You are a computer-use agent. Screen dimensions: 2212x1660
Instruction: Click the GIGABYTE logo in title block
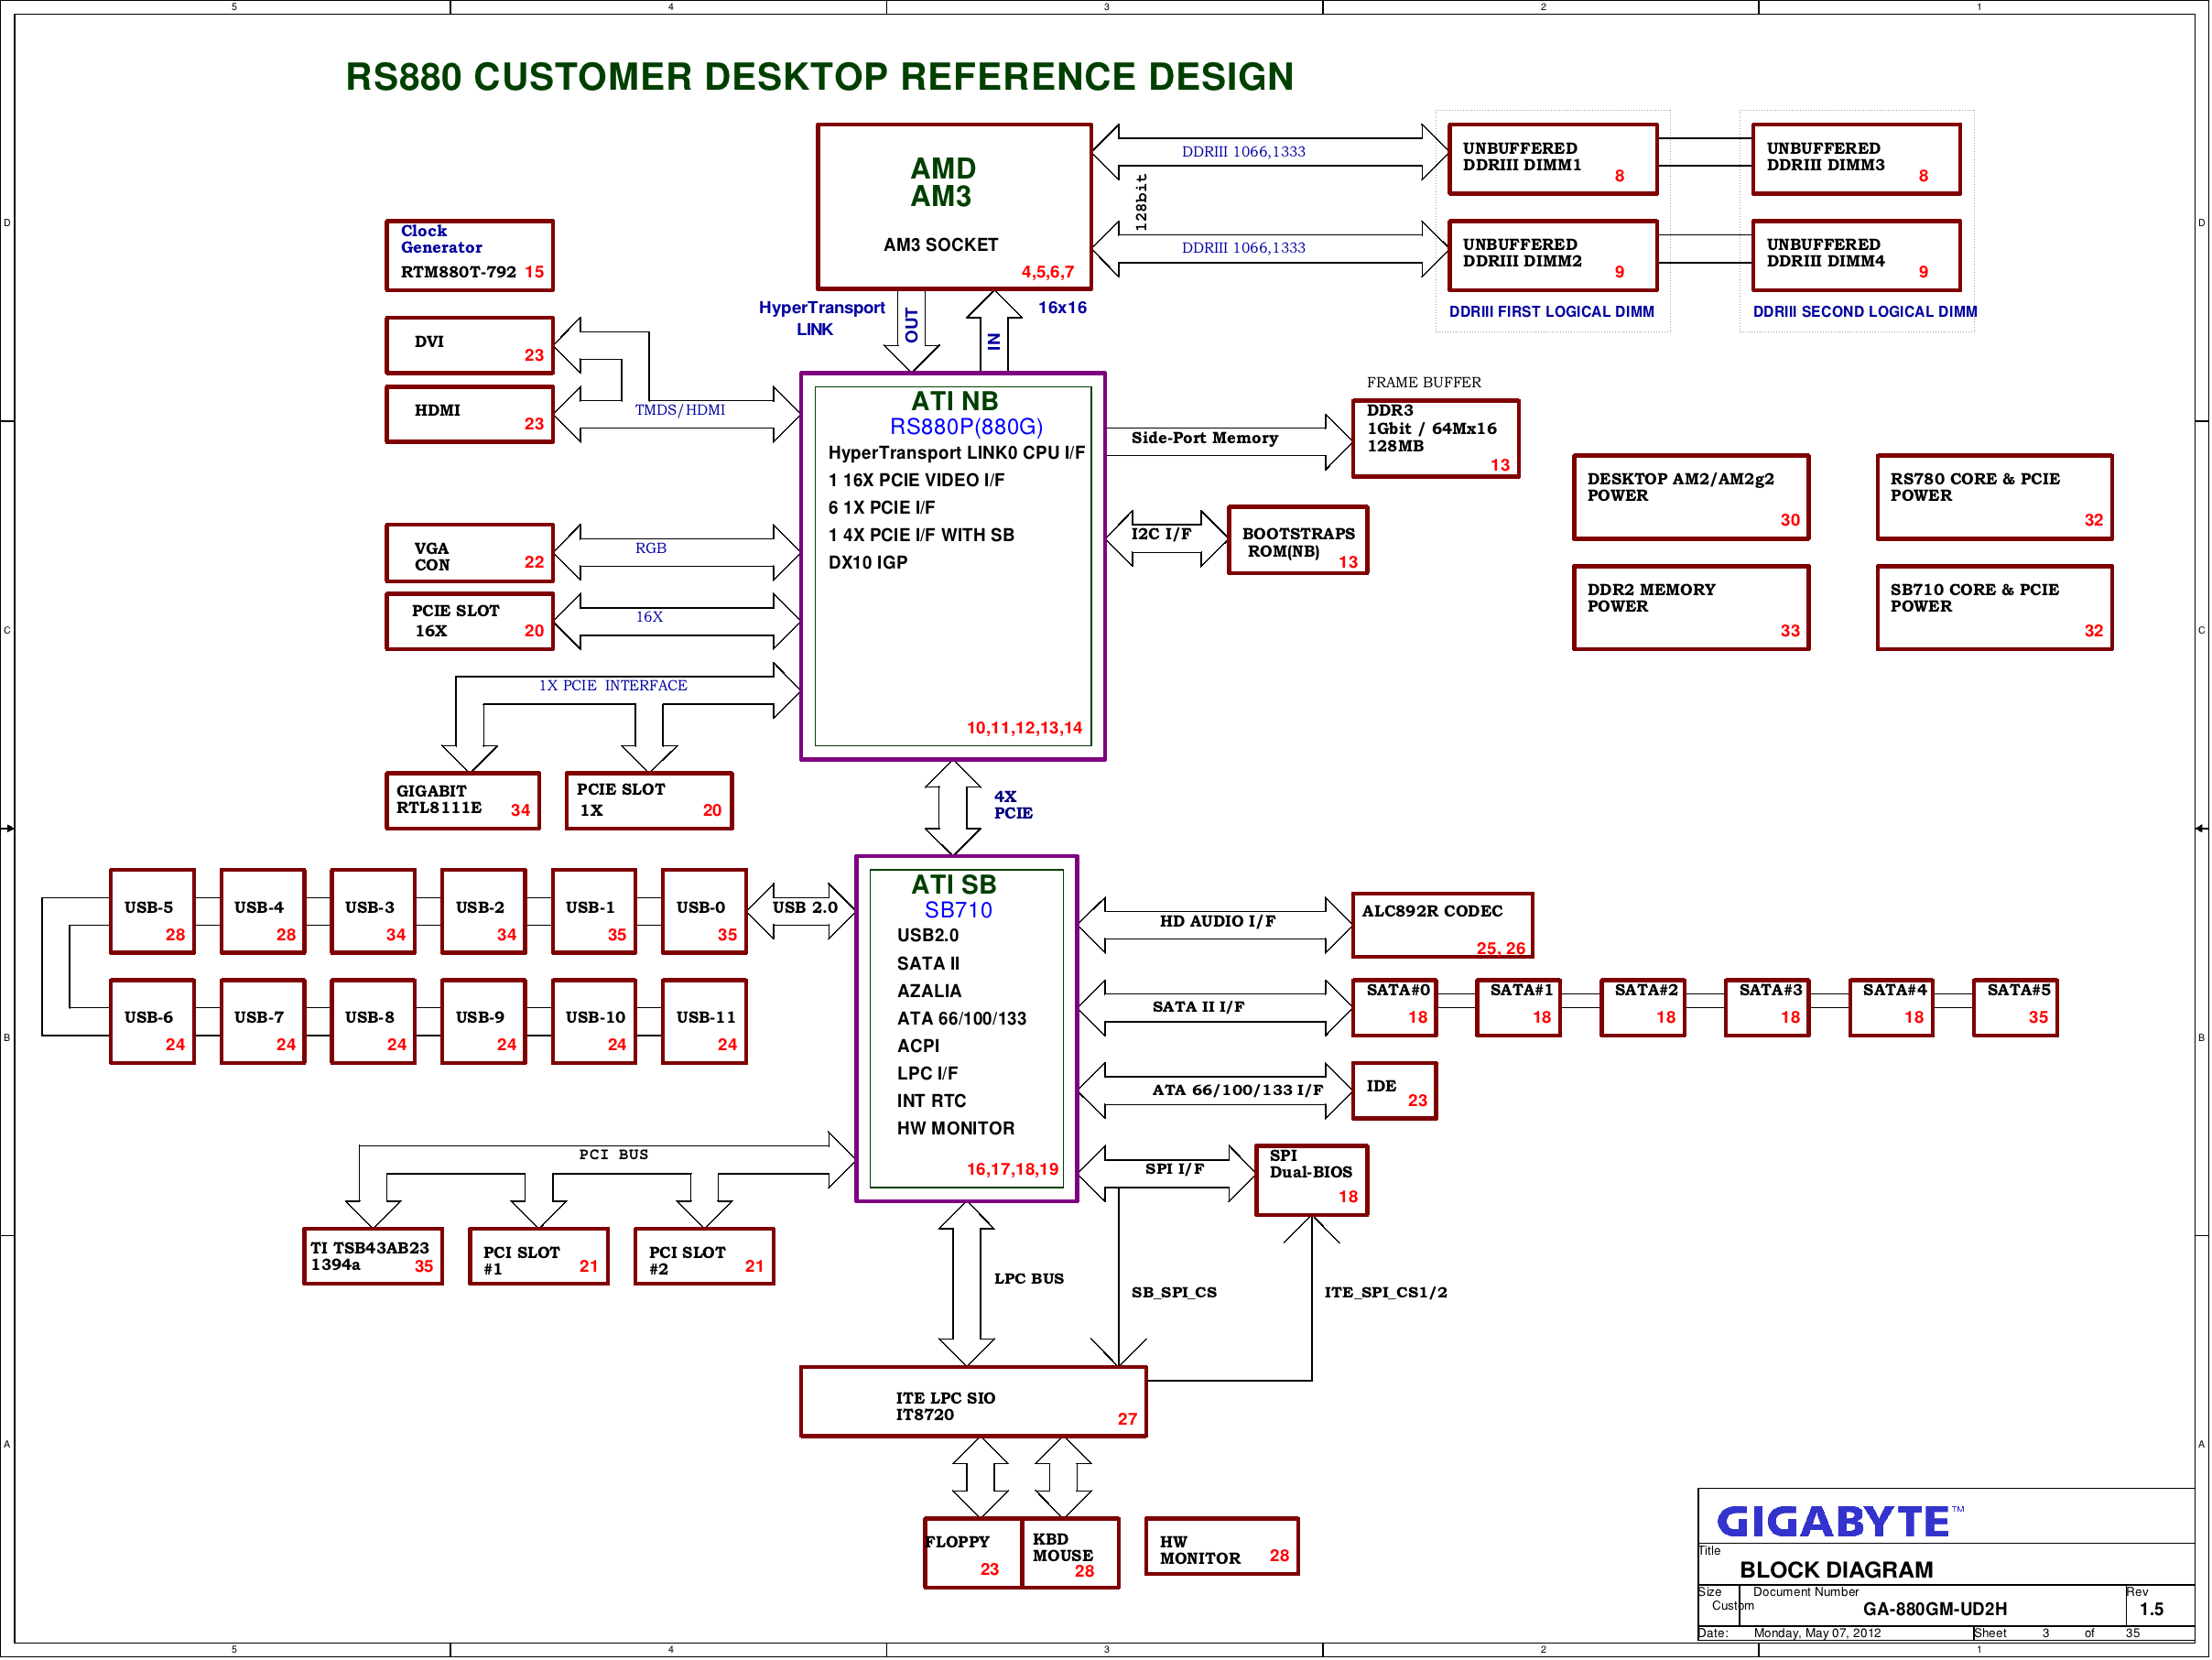point(1838,1523)
